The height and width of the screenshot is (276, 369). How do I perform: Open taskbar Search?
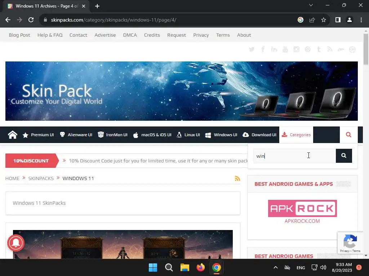pos(169,267)
